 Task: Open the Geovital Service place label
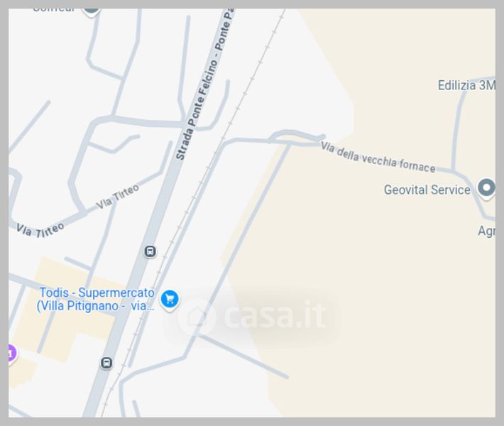pos(427,190)
